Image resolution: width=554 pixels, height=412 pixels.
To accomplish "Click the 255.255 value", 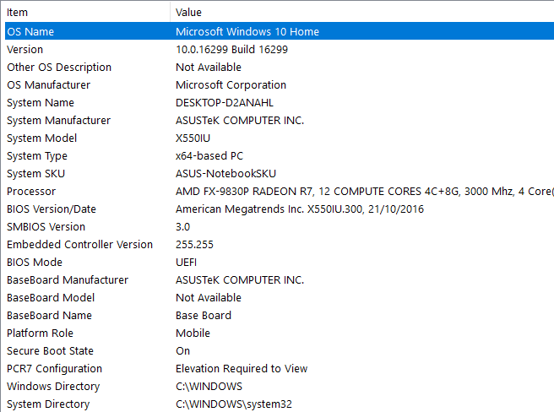I will point(195,245).
